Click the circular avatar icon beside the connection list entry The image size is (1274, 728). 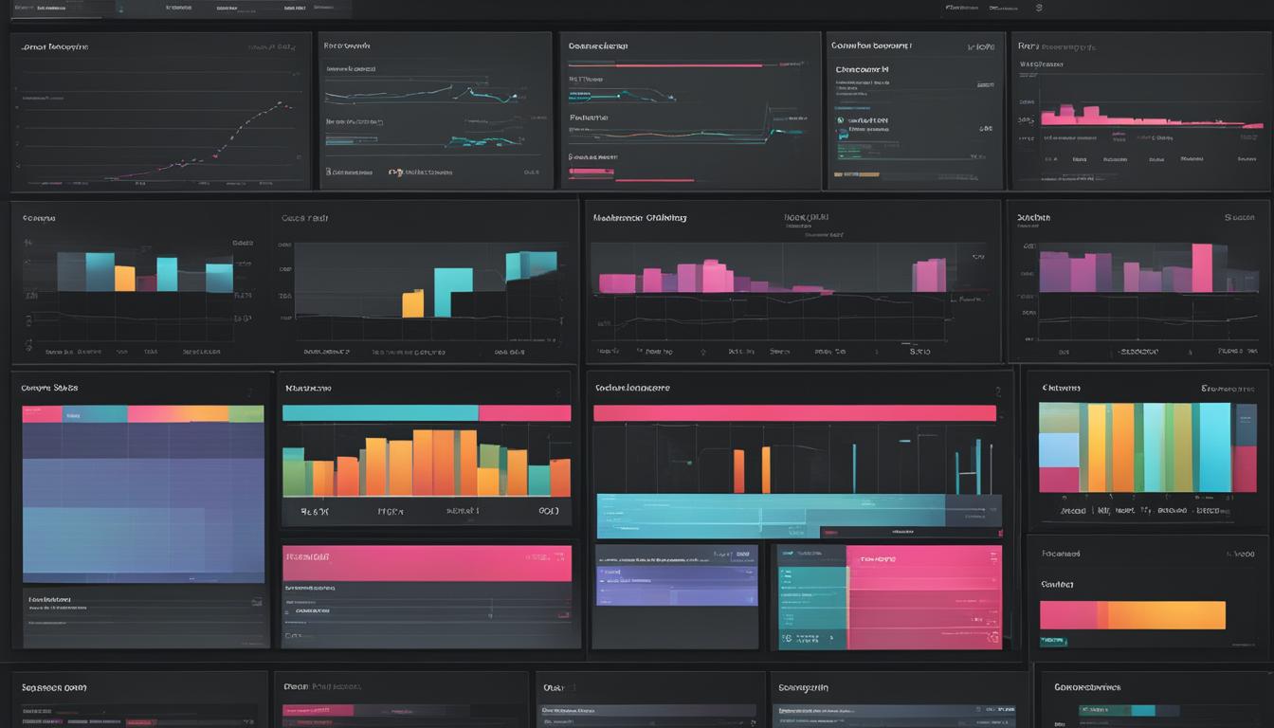pos(842,118)
